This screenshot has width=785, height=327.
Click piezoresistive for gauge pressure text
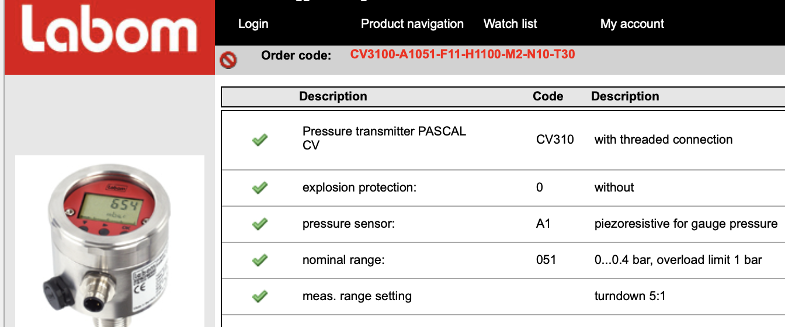point(686,224)
